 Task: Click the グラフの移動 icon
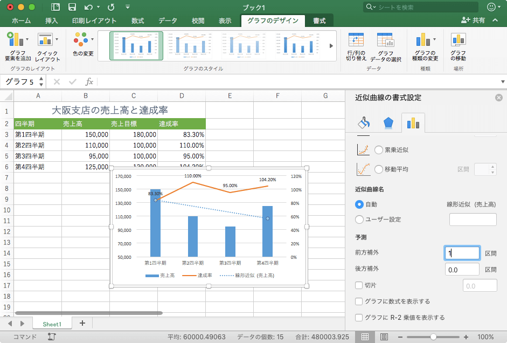click(458, 46)
